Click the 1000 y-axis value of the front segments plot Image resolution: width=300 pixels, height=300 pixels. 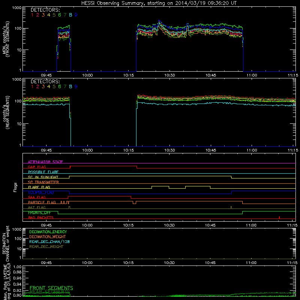pyautogui.click(x=17, y=8)
